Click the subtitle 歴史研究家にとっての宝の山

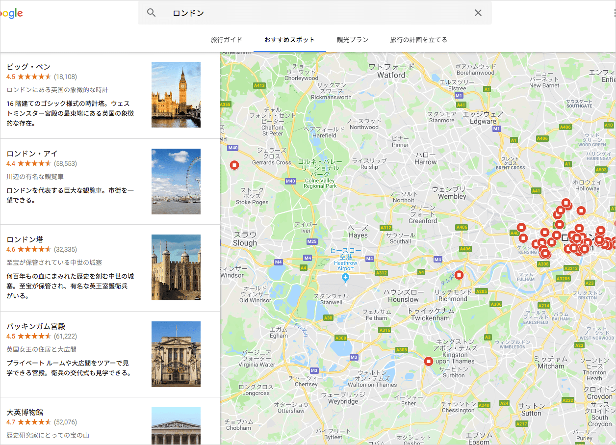pos(48,435)
